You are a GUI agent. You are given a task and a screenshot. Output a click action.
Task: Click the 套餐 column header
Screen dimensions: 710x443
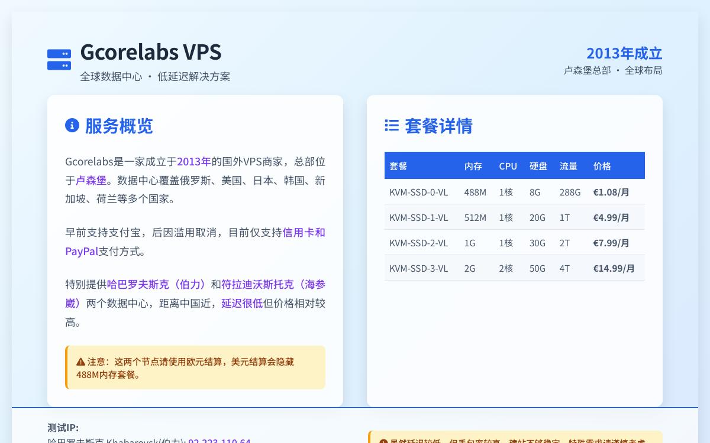398,166
